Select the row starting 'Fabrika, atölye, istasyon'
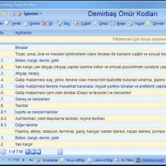This screenshot has height=166, width=166. coord(83,132)
